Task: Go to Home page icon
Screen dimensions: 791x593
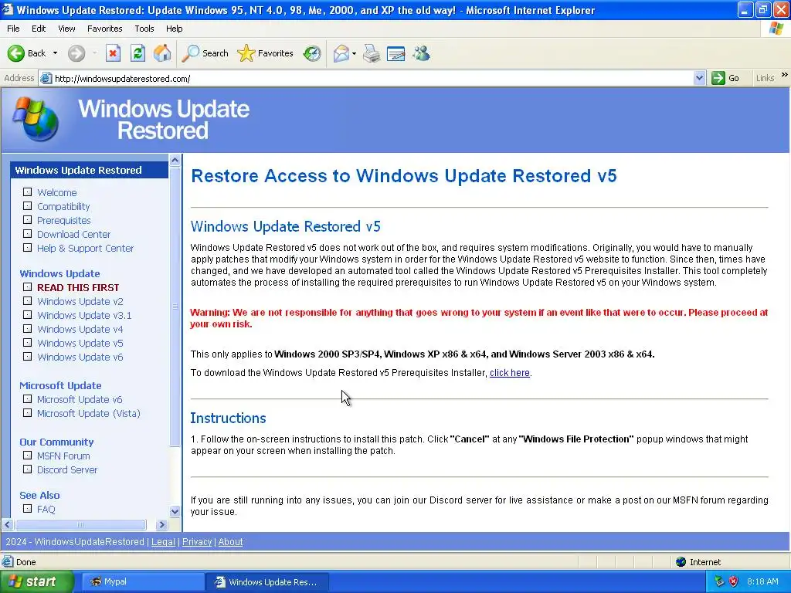Action: coord(162,53)
